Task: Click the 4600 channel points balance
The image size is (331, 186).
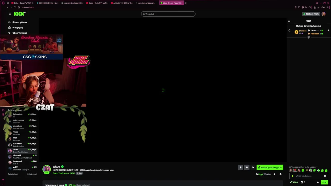Action: (294, 182)
